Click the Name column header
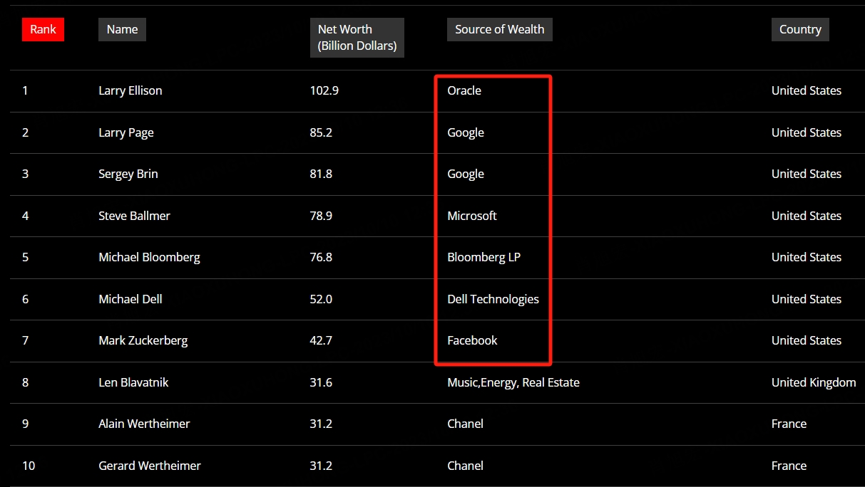The image size is (865, 487). coord(122,29)
